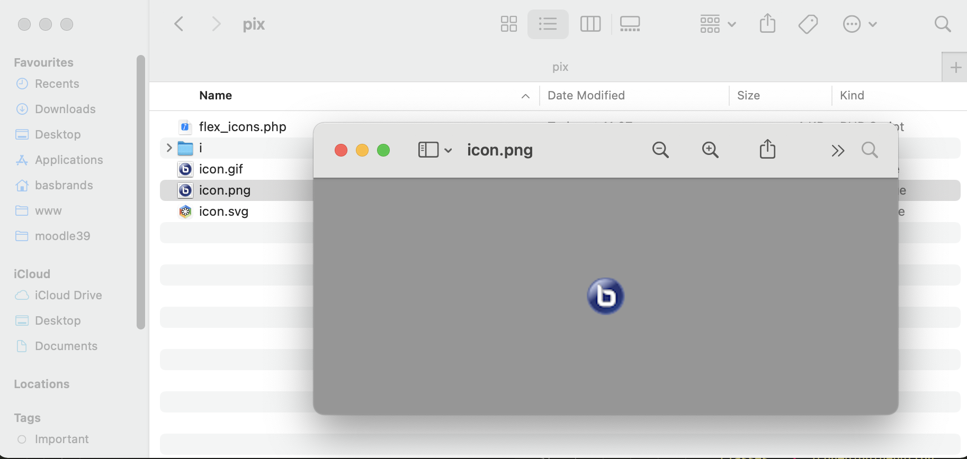Switch Finder to icon view

[x=509, y=24]
